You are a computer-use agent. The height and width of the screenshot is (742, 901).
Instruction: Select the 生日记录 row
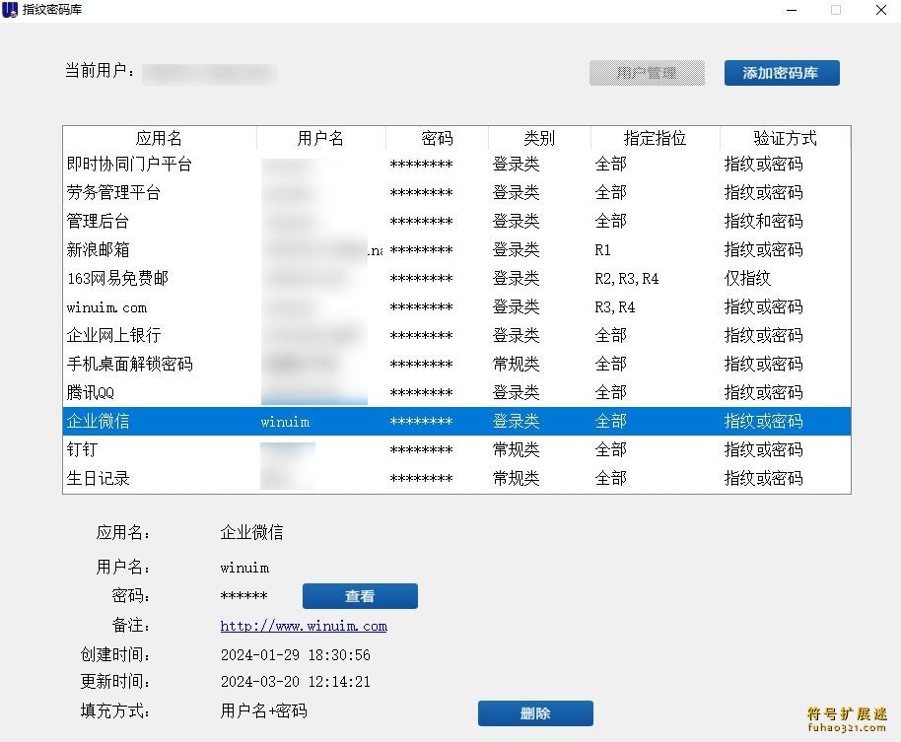98,479
